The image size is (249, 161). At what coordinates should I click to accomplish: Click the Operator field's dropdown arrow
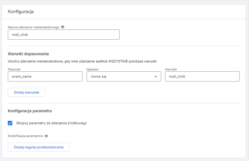[156, 77]
